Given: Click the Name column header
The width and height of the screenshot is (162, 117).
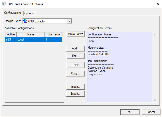Looking at the screenshot, I should 31,34.
